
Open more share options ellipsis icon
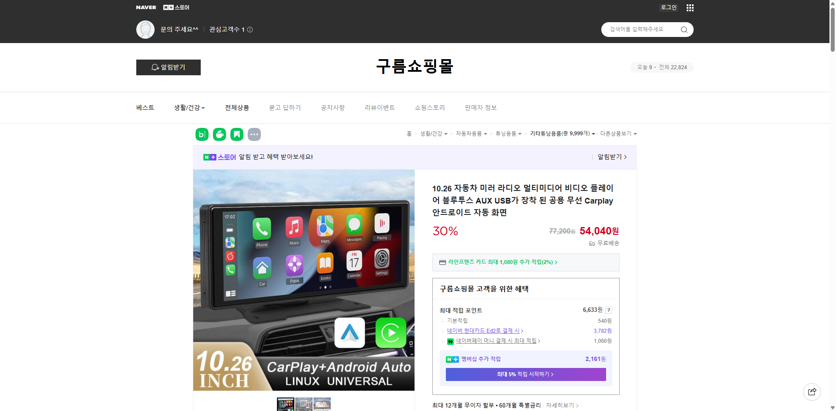pyautogui.click(x=254, y=134)
